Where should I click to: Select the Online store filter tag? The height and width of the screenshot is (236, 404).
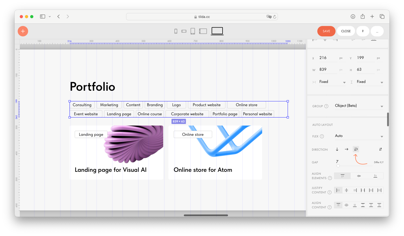pyautogui.click(x=246, y=105)
